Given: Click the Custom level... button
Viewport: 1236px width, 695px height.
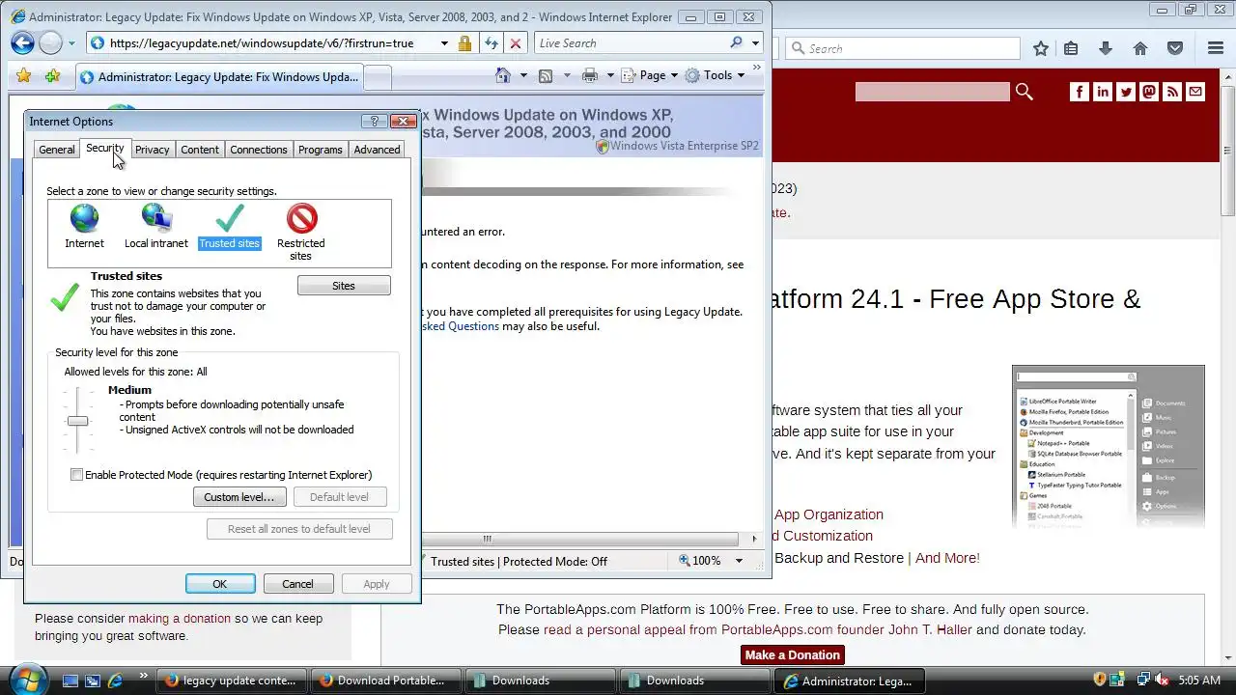Looking at the screenshot, I should [239, 497].
